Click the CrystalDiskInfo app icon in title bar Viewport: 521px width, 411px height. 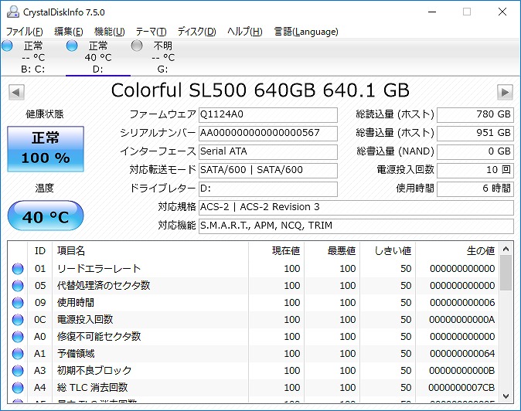[10, 12]
